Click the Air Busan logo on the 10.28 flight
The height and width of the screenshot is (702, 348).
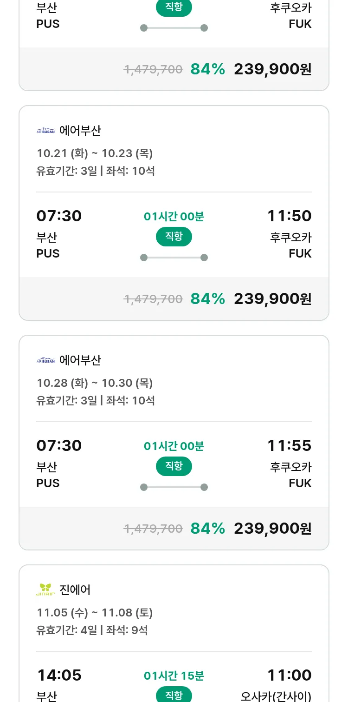[45, 360]
